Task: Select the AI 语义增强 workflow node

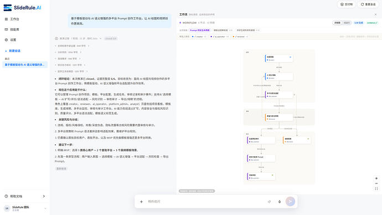Action: pos(279,76)
